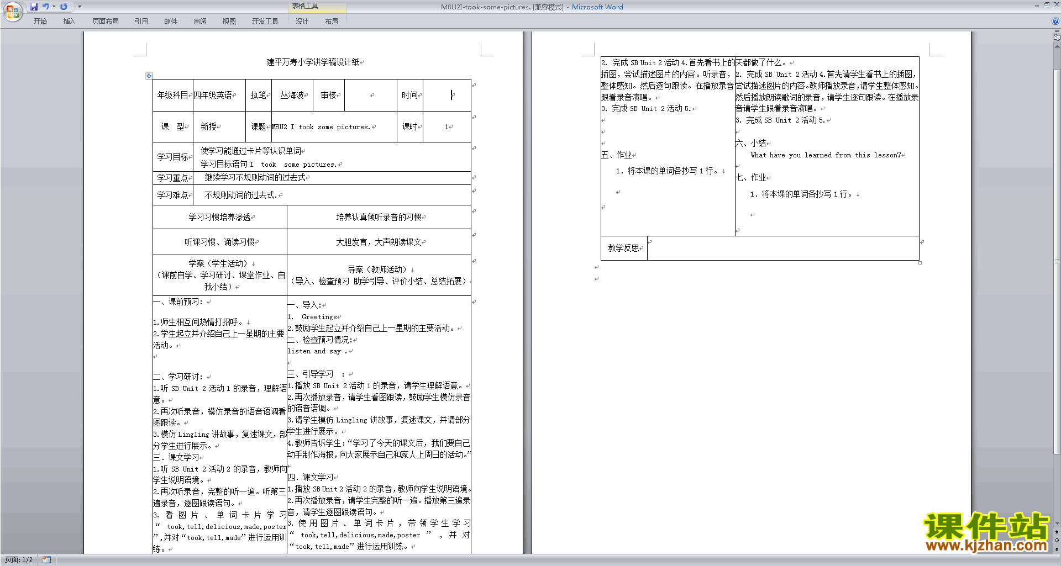The height and width of the screenshot is (566, 1061).
Task: Click next page double-arrow button
Action: tap(1057, 549)
